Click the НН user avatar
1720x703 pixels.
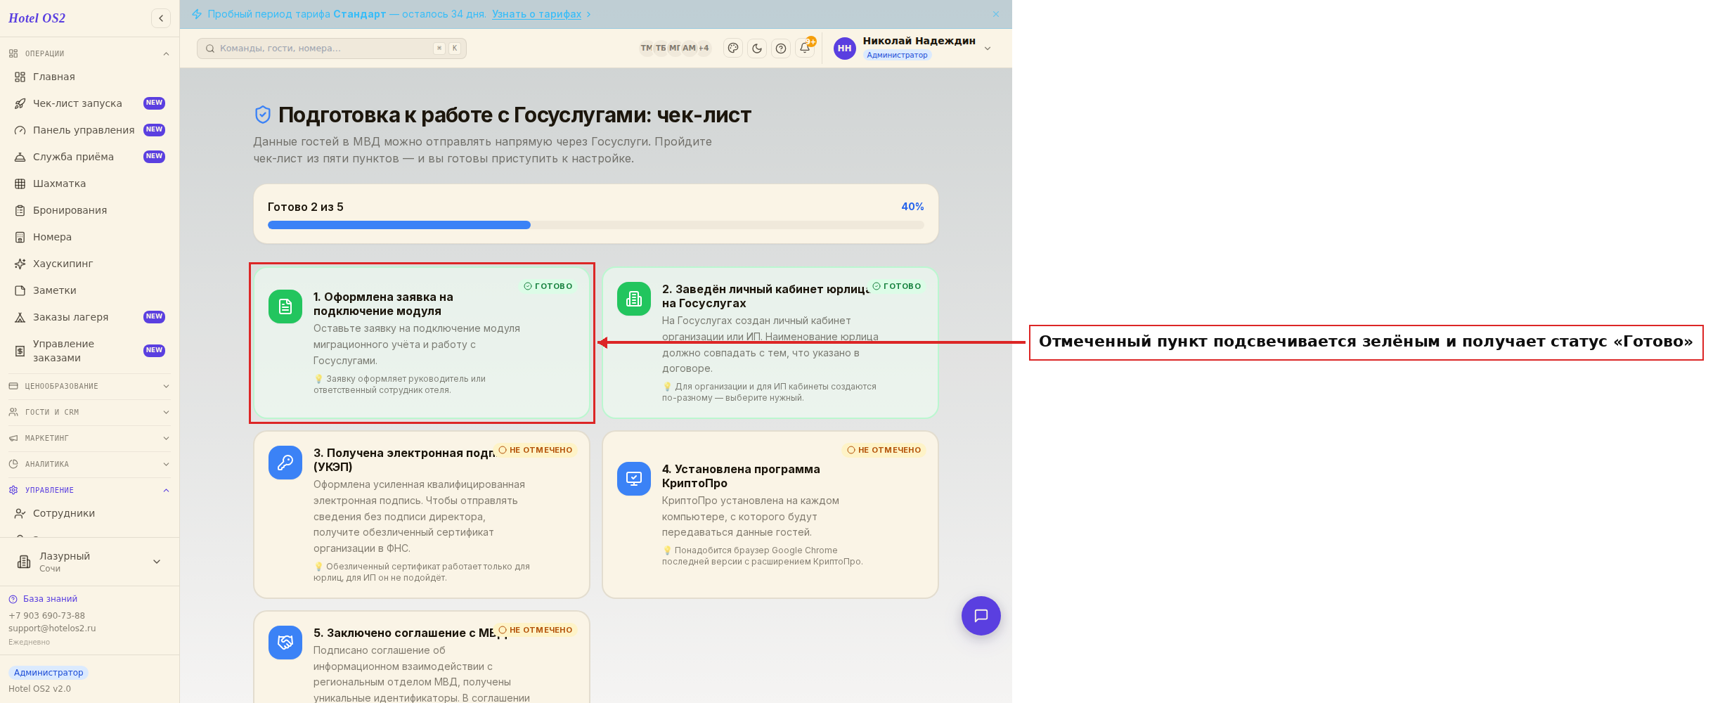coord(844,49)
